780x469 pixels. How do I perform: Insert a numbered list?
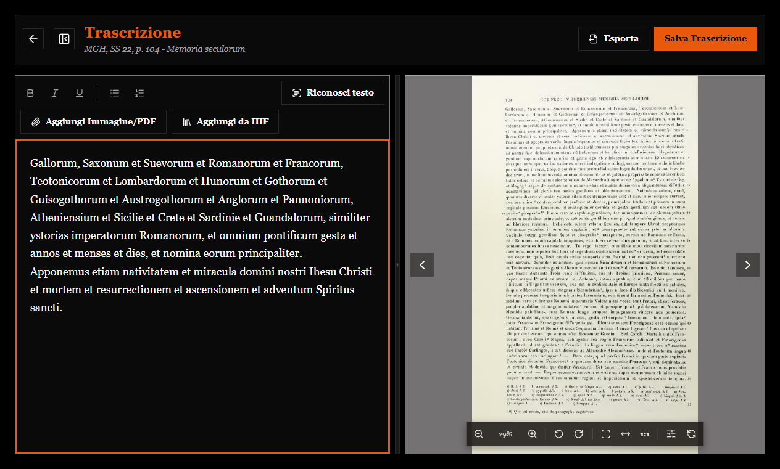pos(139,93)
